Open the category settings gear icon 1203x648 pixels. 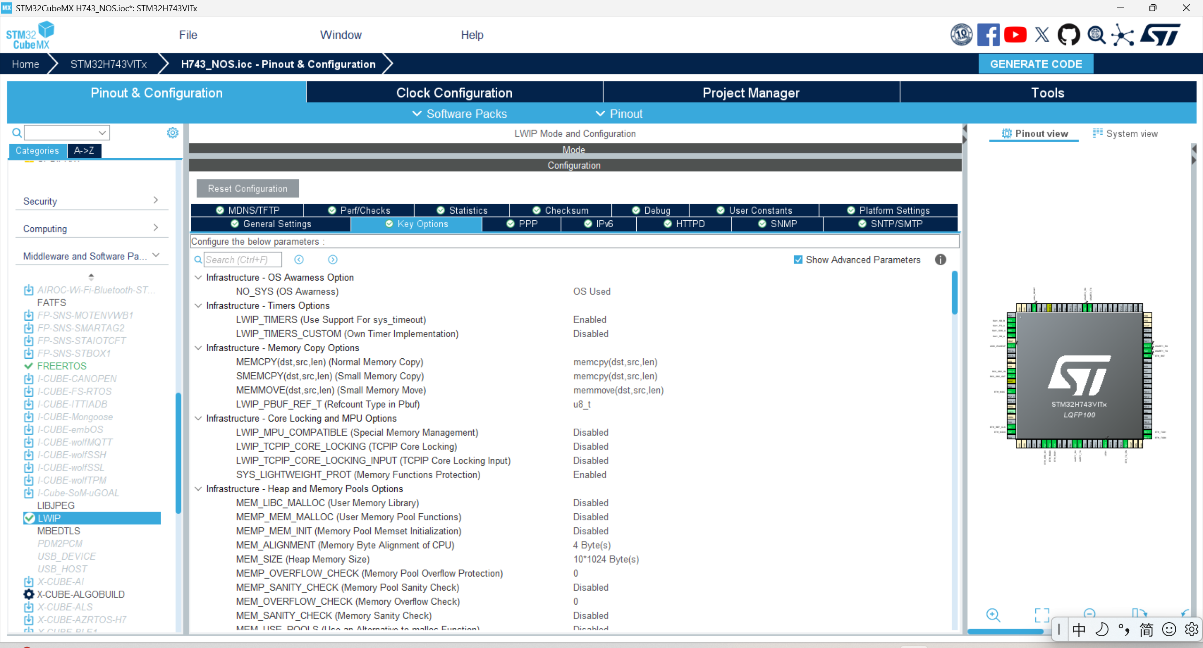172,132
